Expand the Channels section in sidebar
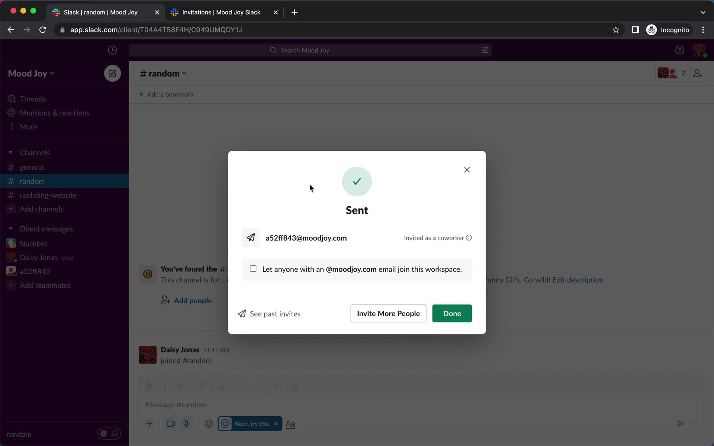Image resolution: width=714 pixels, height=446 pixels. 10,152
